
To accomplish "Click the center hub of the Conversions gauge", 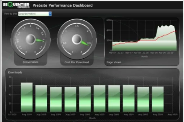I will point(30,39).
